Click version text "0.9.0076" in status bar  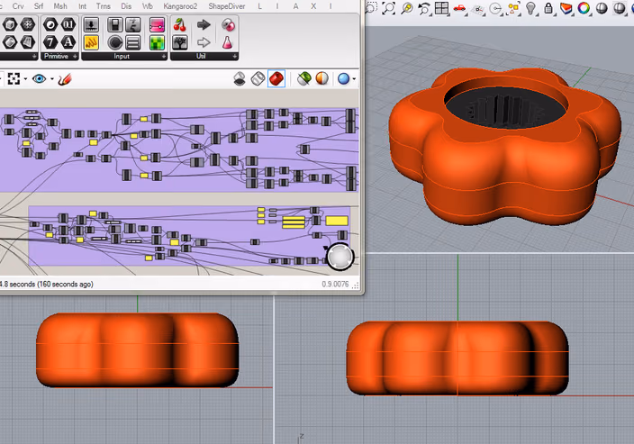pos(335,285)
